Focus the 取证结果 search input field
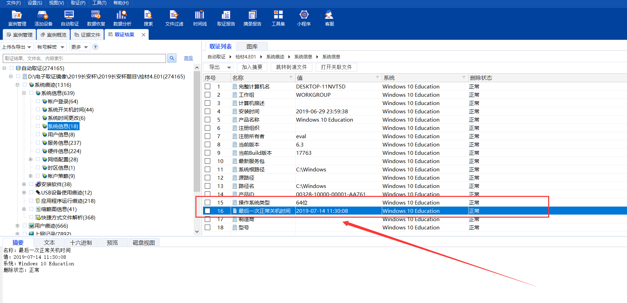 coord(84,58)
